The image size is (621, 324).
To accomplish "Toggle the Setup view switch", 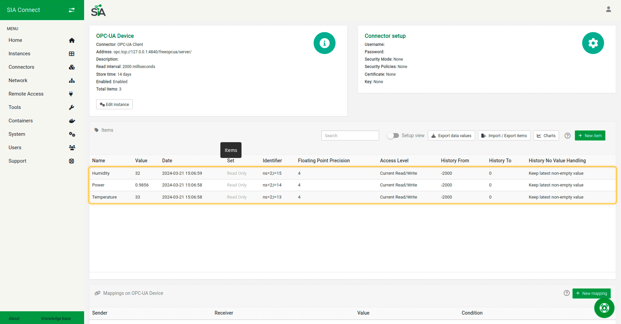I will 393,136.
